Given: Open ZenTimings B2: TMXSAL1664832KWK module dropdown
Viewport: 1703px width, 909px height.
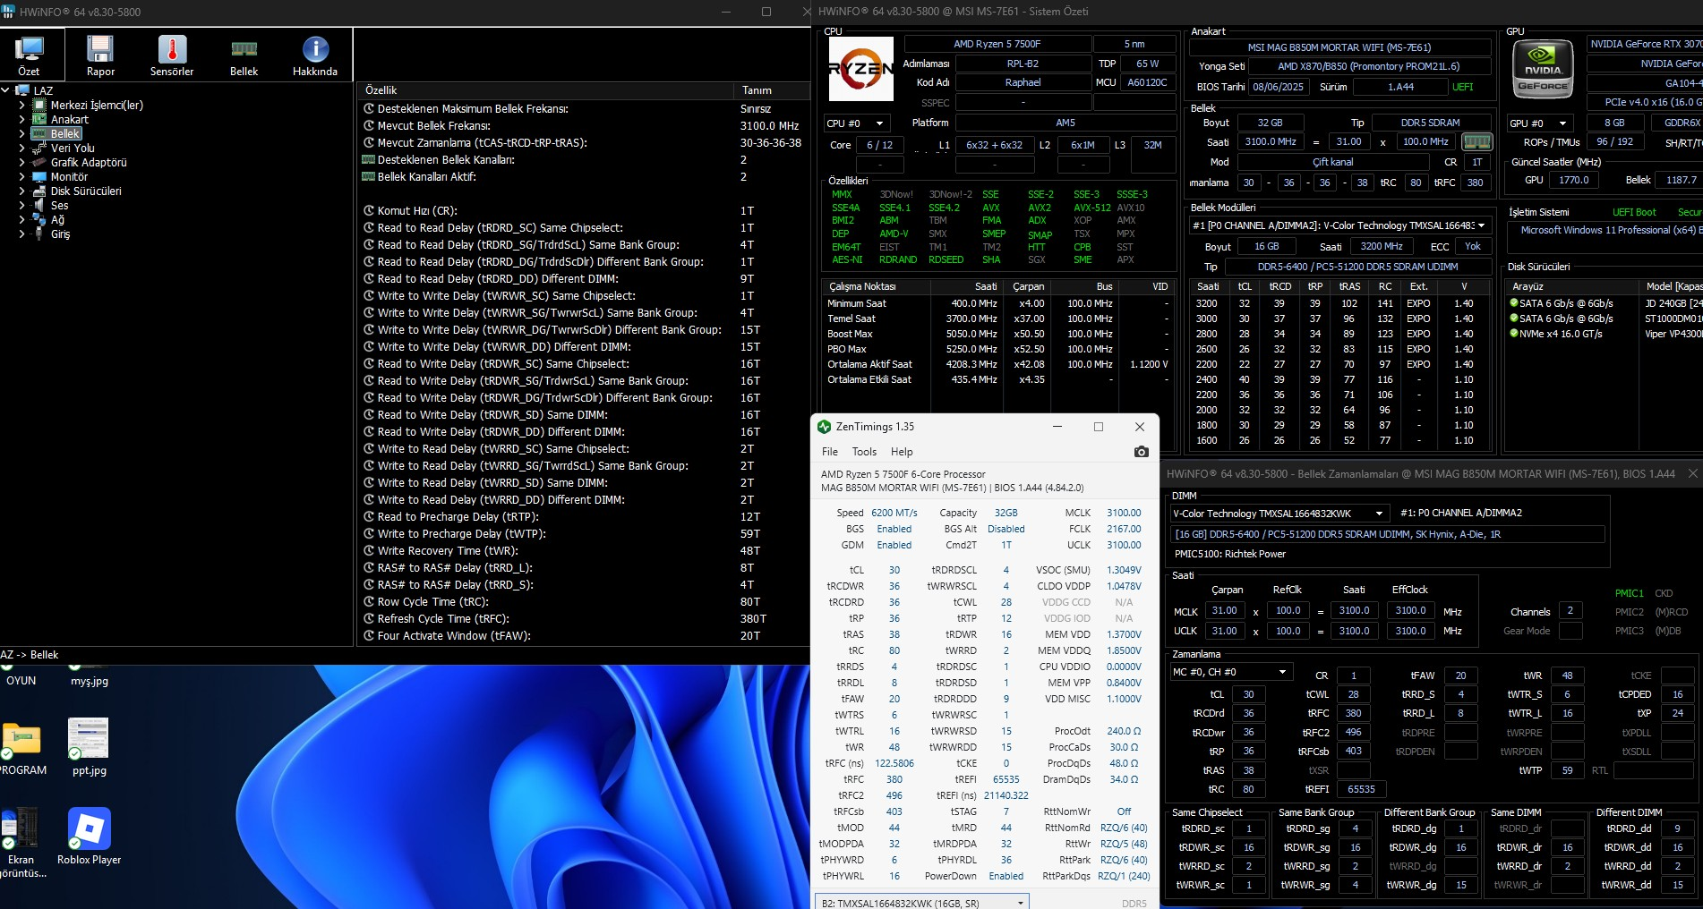Looking at the screenshot, I should [x=922, y=903].
